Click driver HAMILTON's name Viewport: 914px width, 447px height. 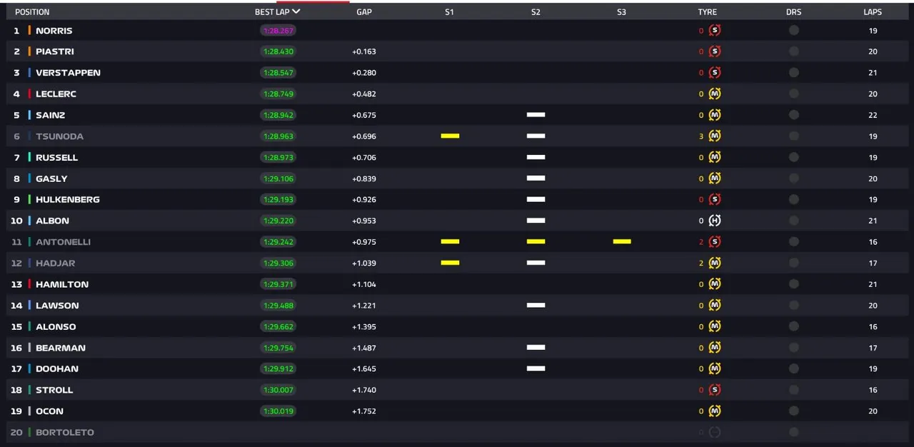click(x=62, y=284)
